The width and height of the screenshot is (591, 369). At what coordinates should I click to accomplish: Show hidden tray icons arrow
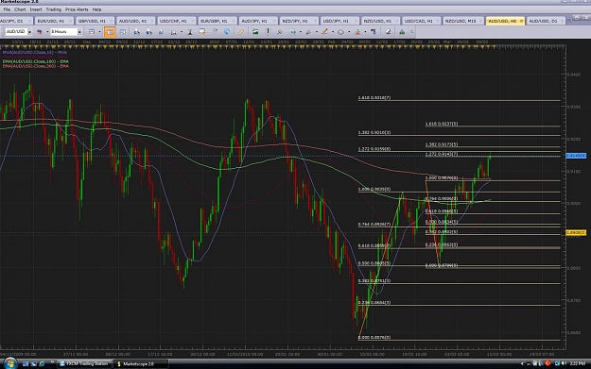click(522, 363)
